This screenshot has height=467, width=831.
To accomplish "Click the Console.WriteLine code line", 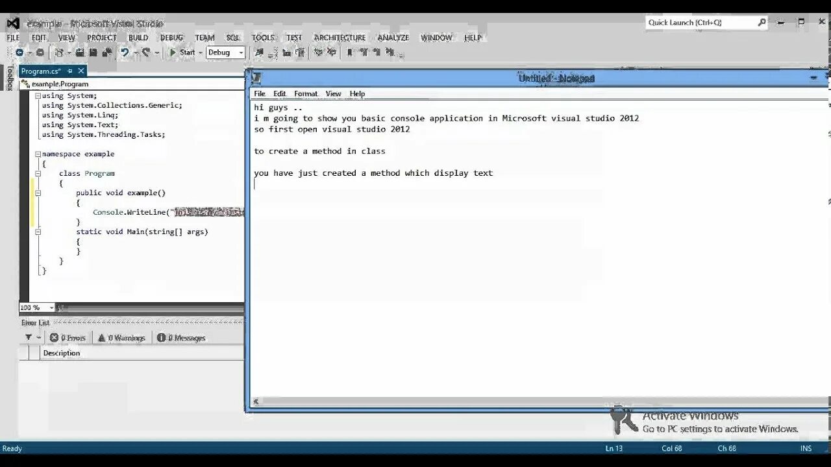I will click(x=169, y=212).
